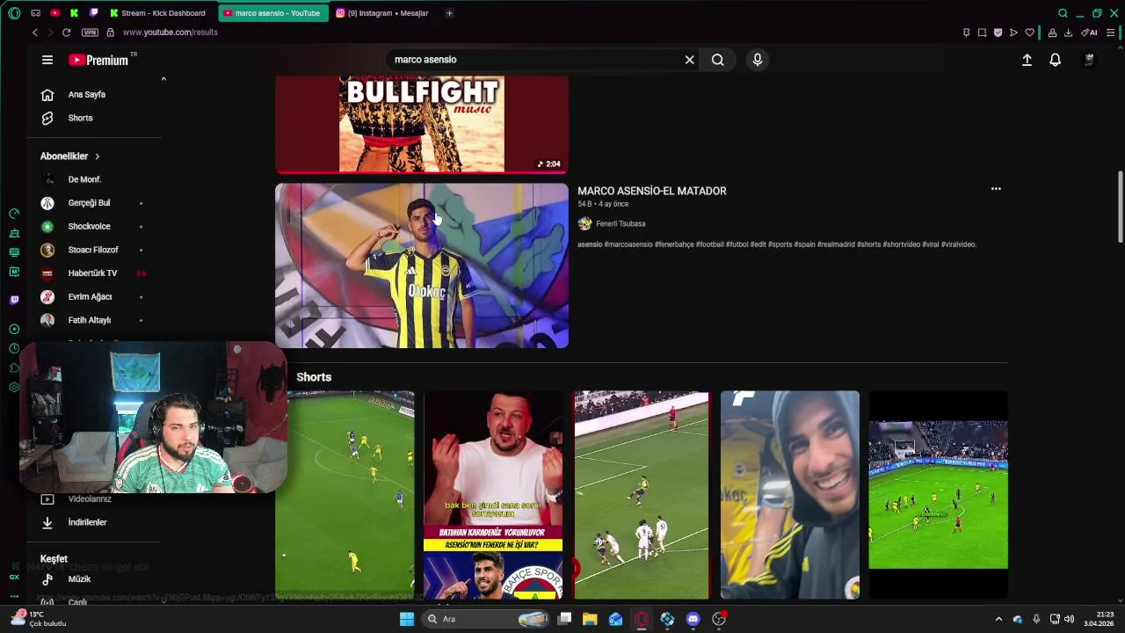This screenshot has height=633, width=1125.
Task: Open GX Control speedometer sidebar icon
Action: (14, 214)
